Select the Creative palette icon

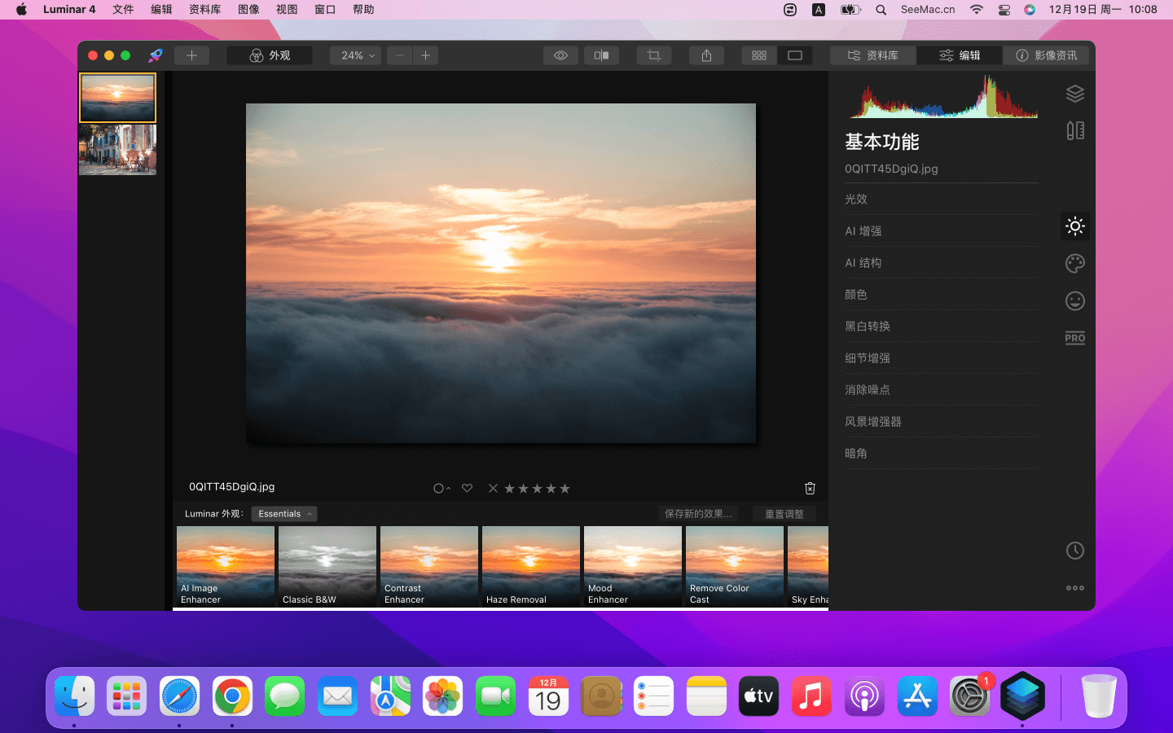tap(1074, 263)
